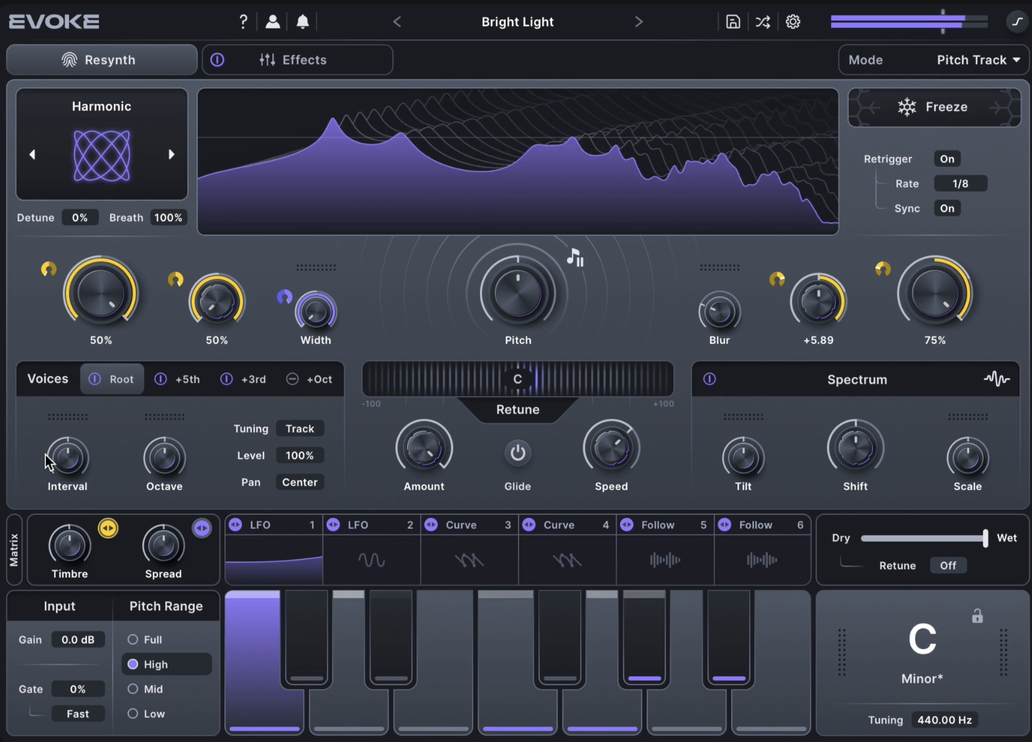Open Mode Pitch Track dropdown
This screenshot has height=742, width=1032.
coord(979,60)
